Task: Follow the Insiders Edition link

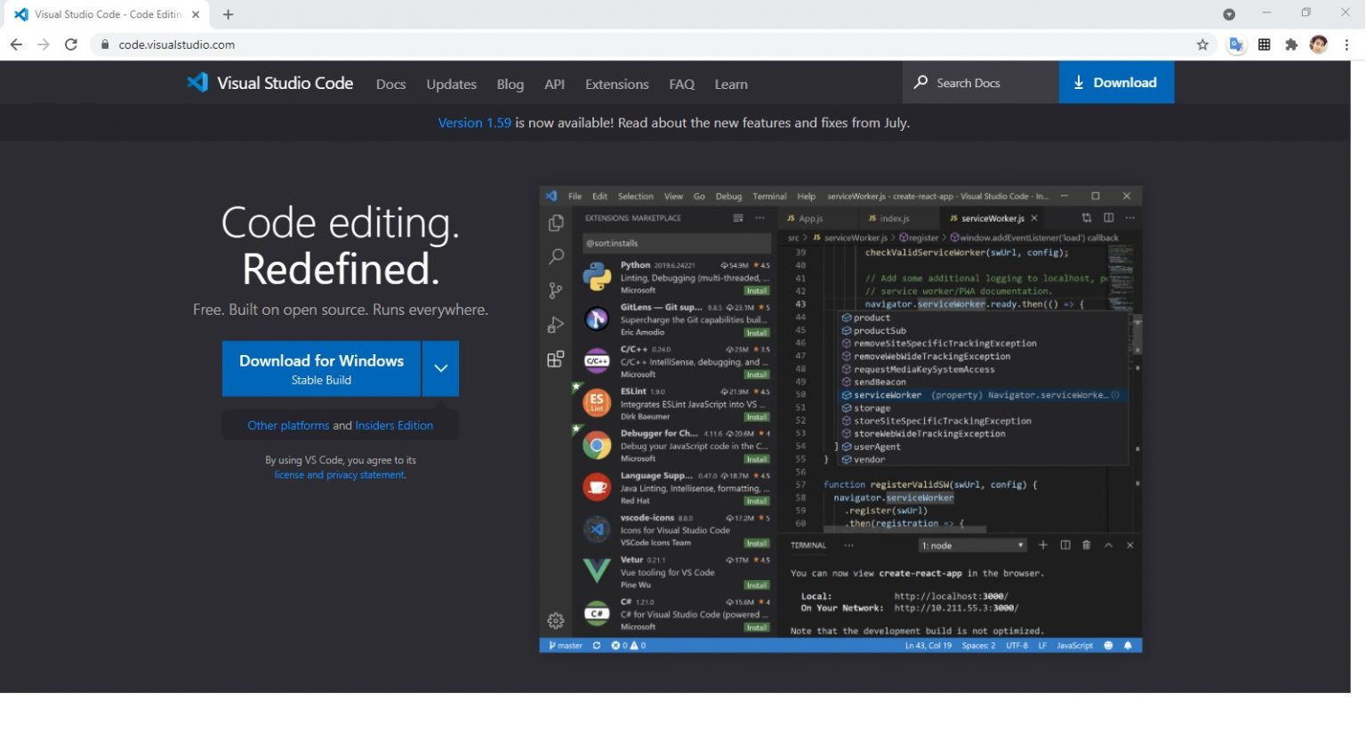Action: [394, 425]
